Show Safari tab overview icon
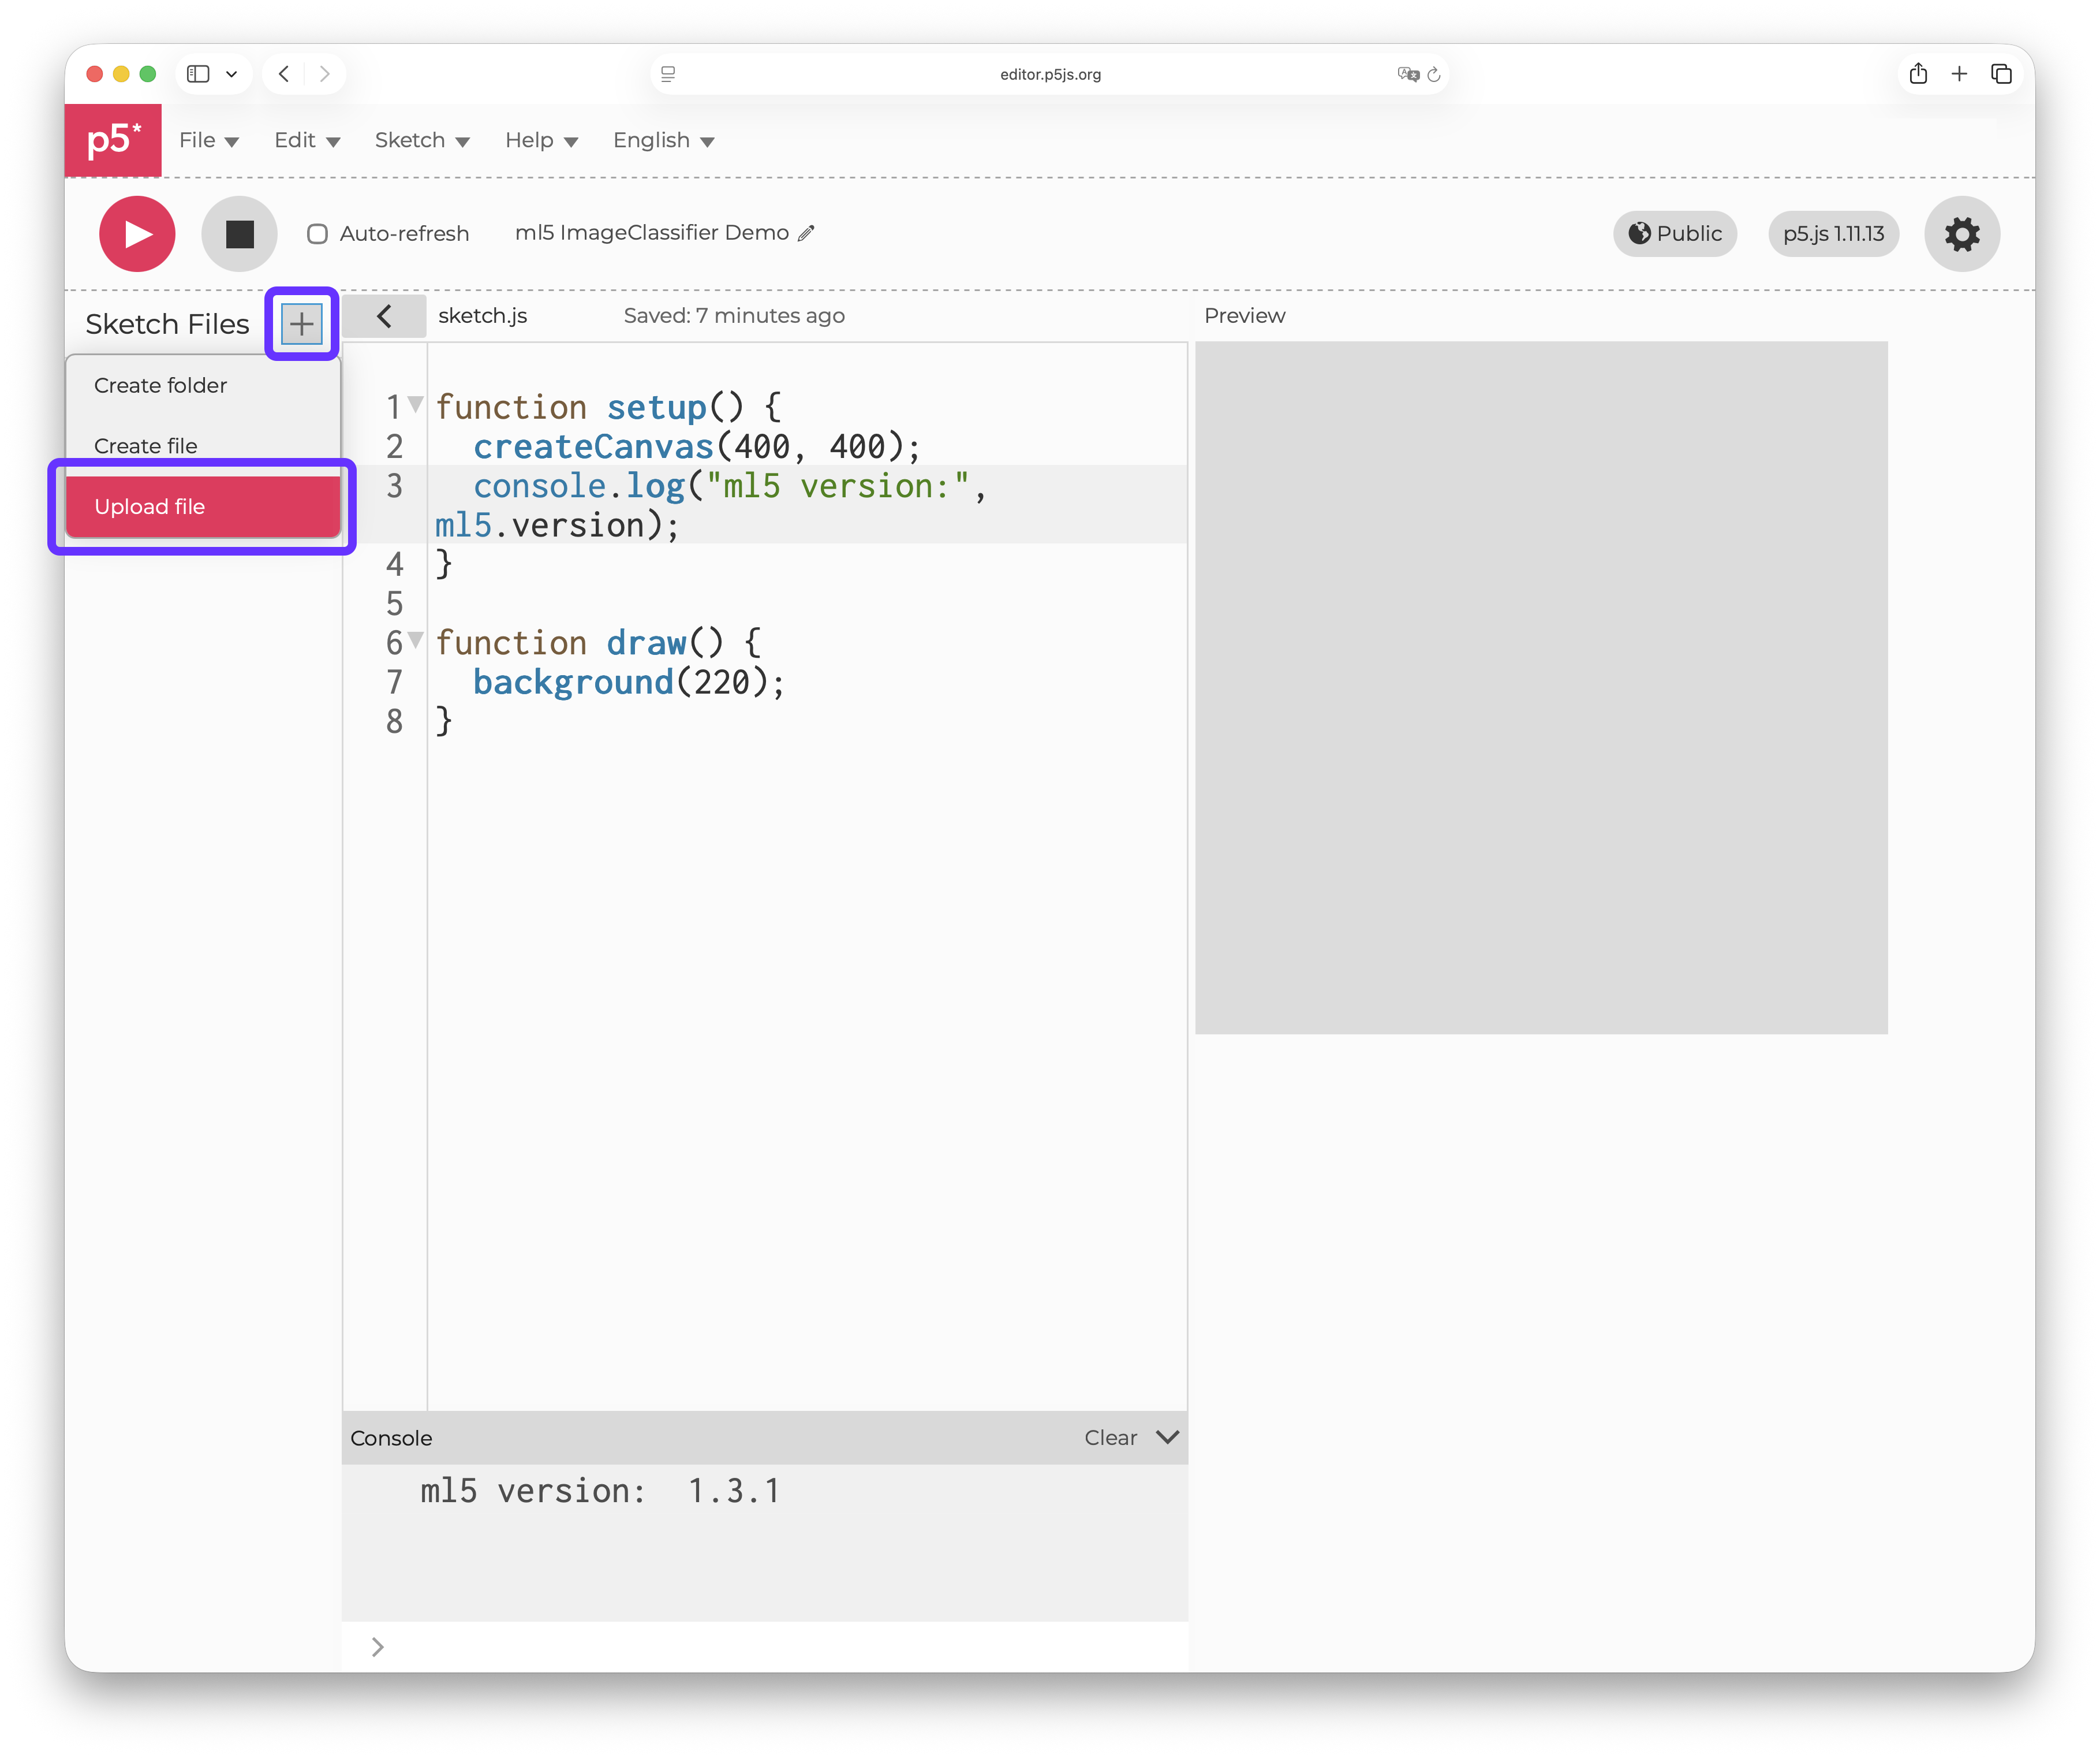This screenshot has height=1758, width=2100. coord(2001,74)
